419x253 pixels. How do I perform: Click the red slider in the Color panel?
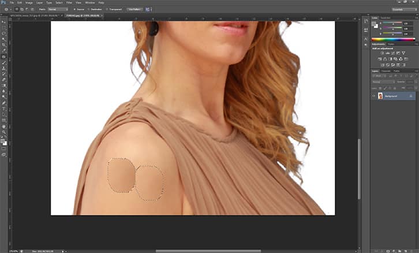[x=392, y=23]
